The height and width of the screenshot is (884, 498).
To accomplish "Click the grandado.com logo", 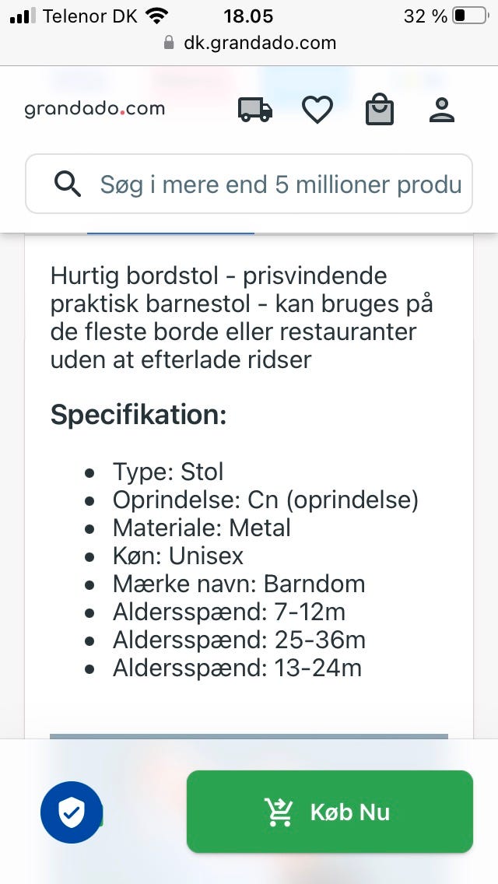I will (x=93, y=109).
